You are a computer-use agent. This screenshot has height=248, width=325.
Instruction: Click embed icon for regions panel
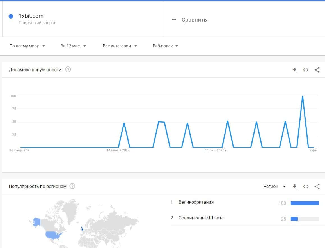pos(306,187)
